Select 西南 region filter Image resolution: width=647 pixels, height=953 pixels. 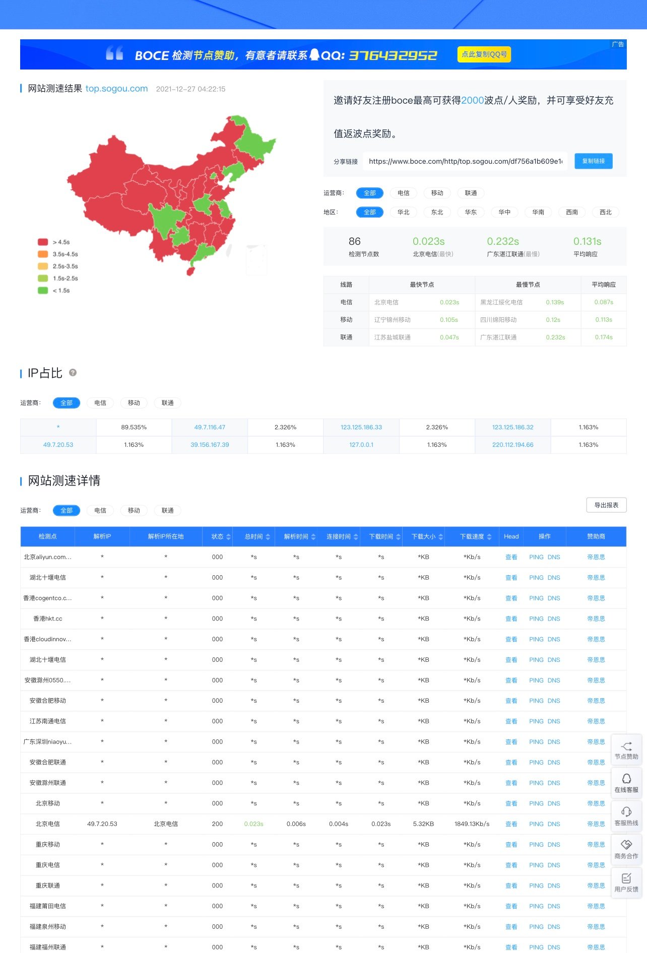coord(572,212)
